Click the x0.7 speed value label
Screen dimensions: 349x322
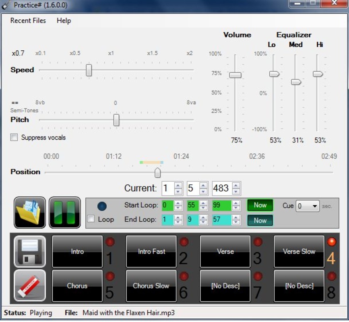(x=18, y=54)
